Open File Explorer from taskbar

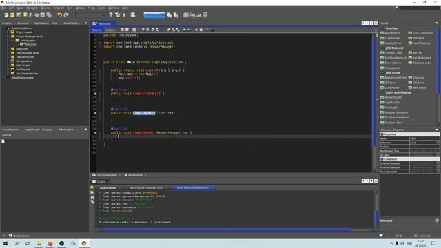tap(39, 243)
